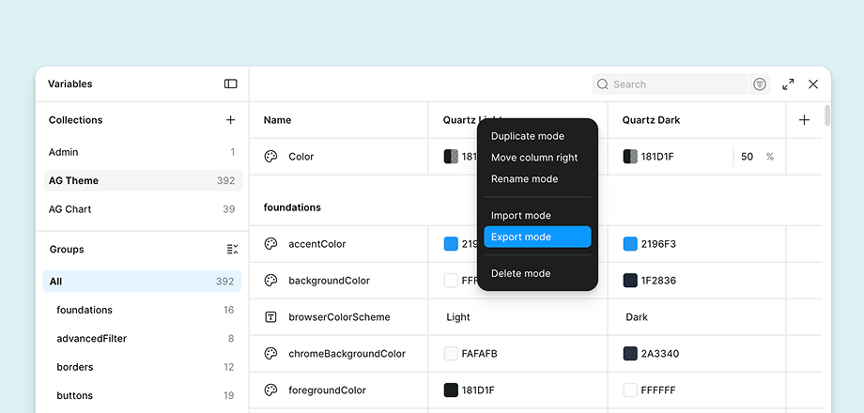The width and height of the screenshot is (864, 413).
Task: Add a new collection with plus icon
Action: [230, 119]
